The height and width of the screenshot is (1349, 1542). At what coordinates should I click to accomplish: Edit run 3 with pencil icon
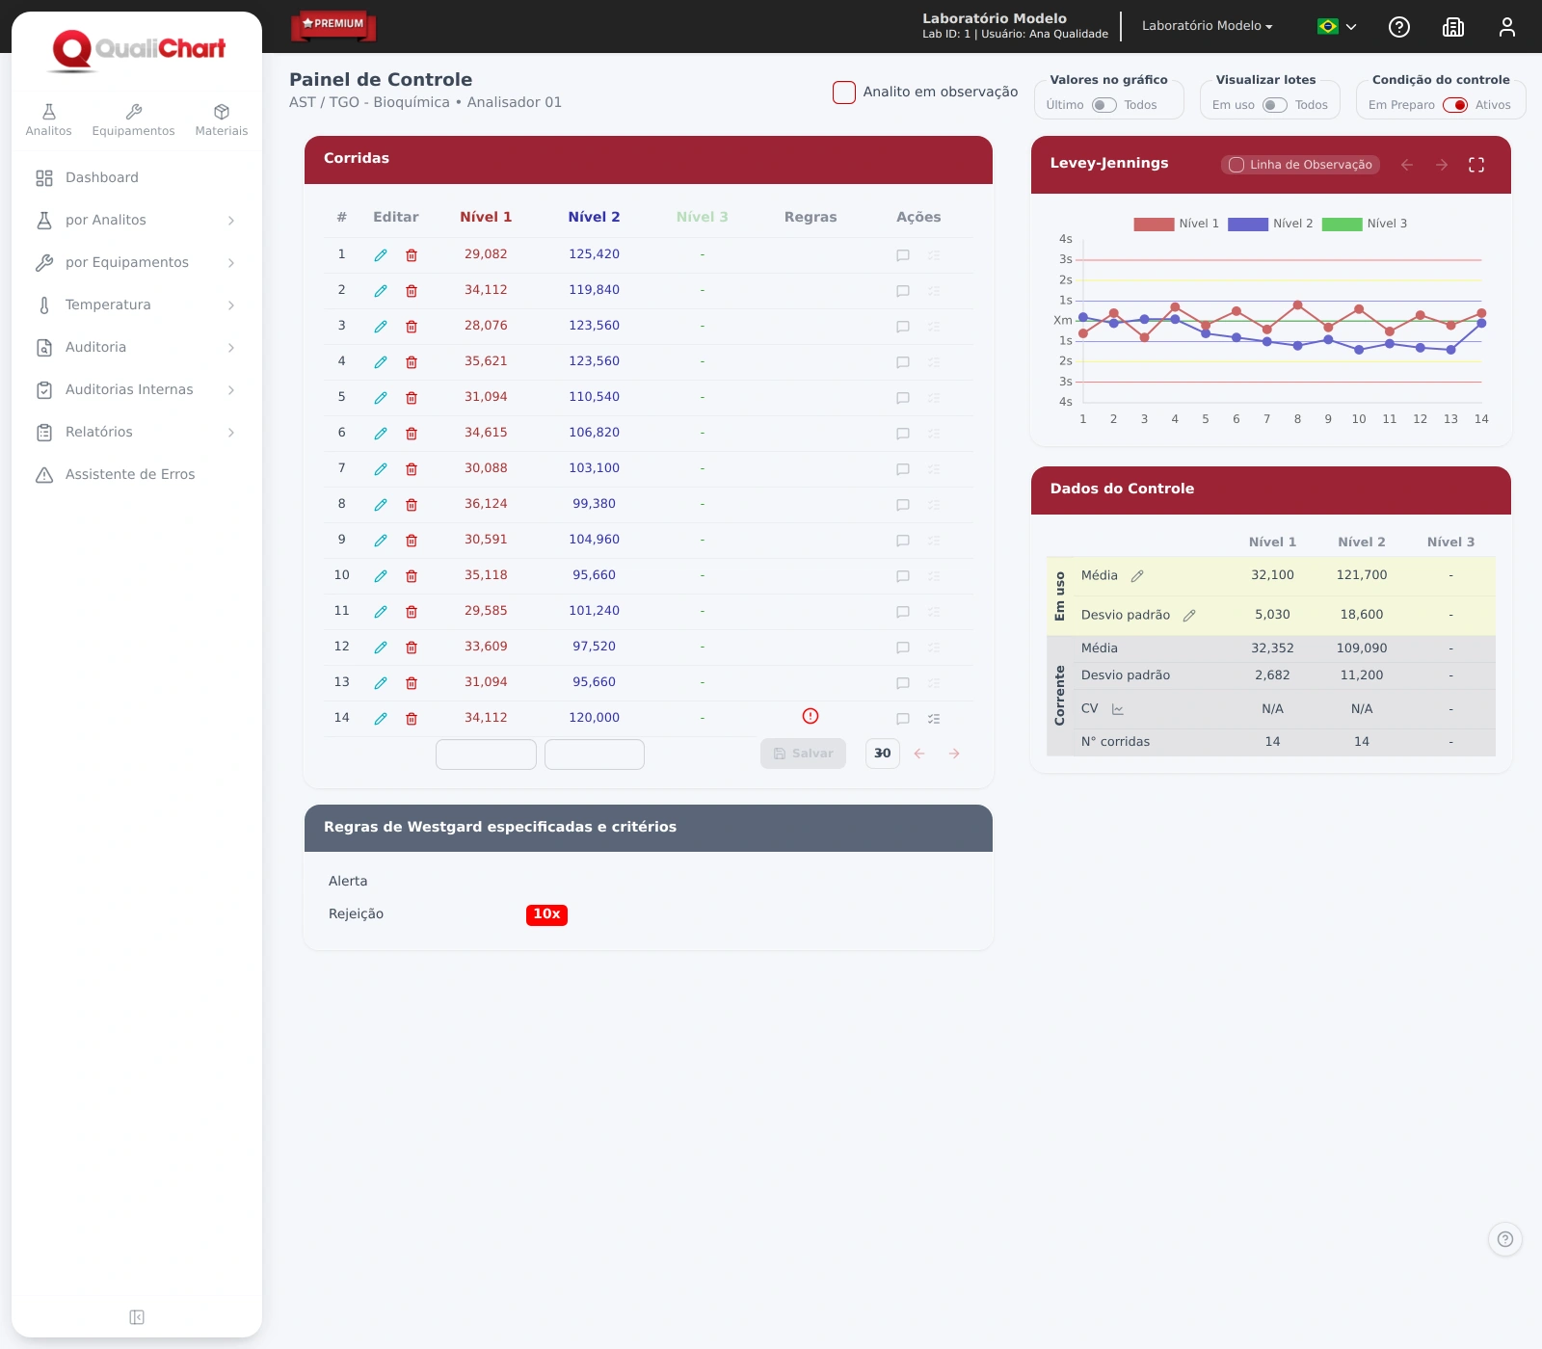tap(381, 327)
